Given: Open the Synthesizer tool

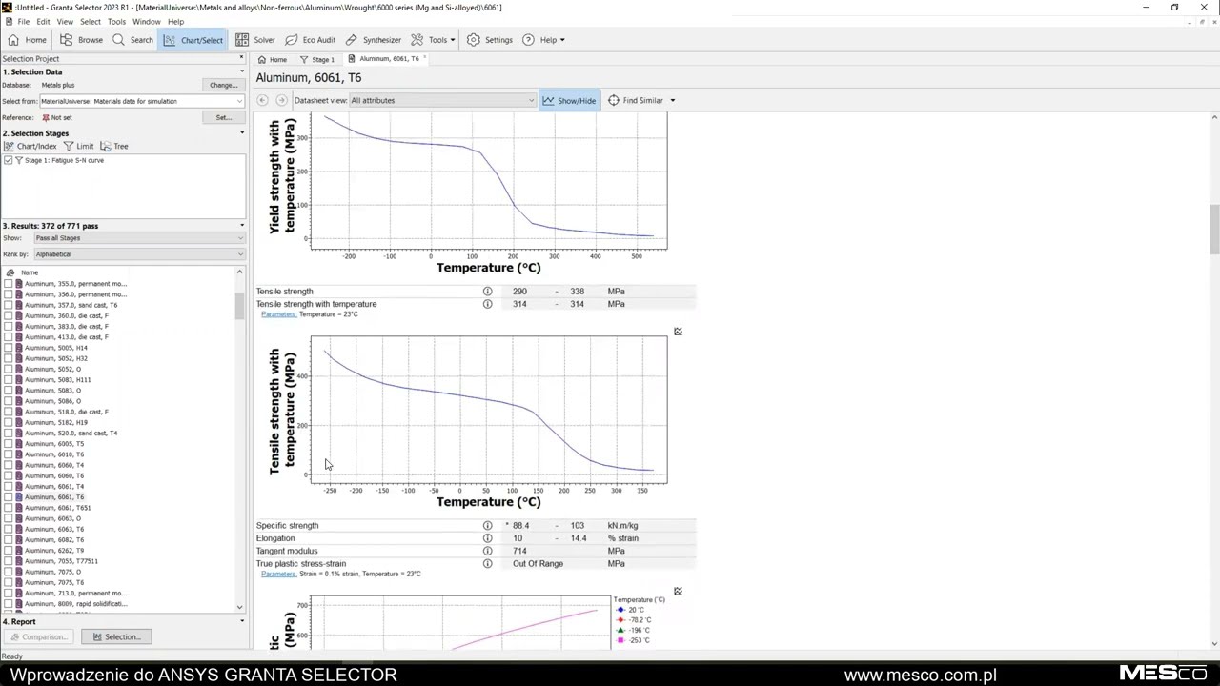Looking at the screenshot, I should click(374, 40).
